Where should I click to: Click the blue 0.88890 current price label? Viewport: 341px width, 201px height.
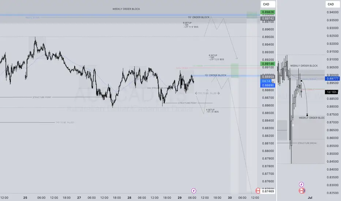click(x=268, y=86)
